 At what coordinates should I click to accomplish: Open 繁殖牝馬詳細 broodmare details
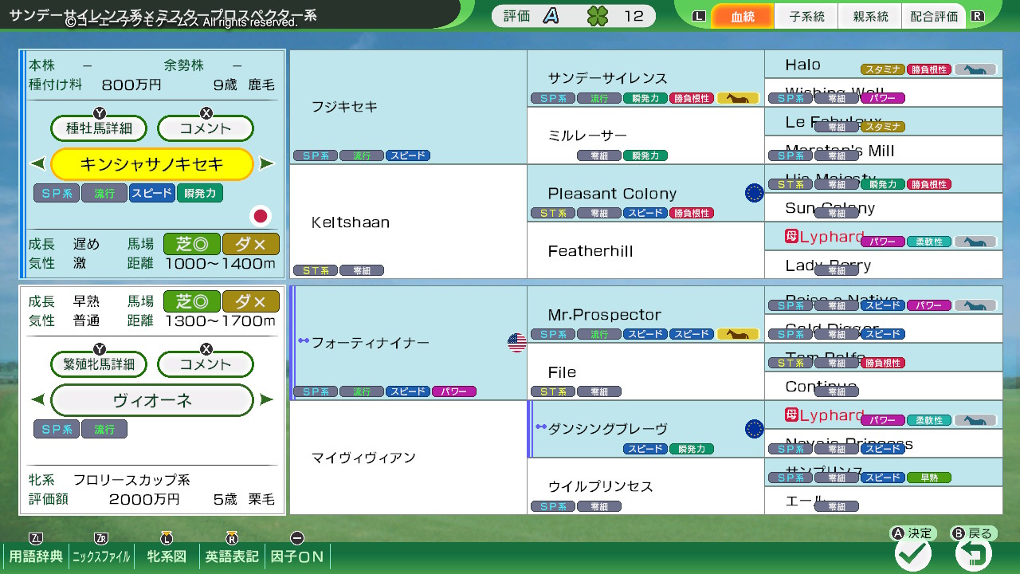pos(100,364)
